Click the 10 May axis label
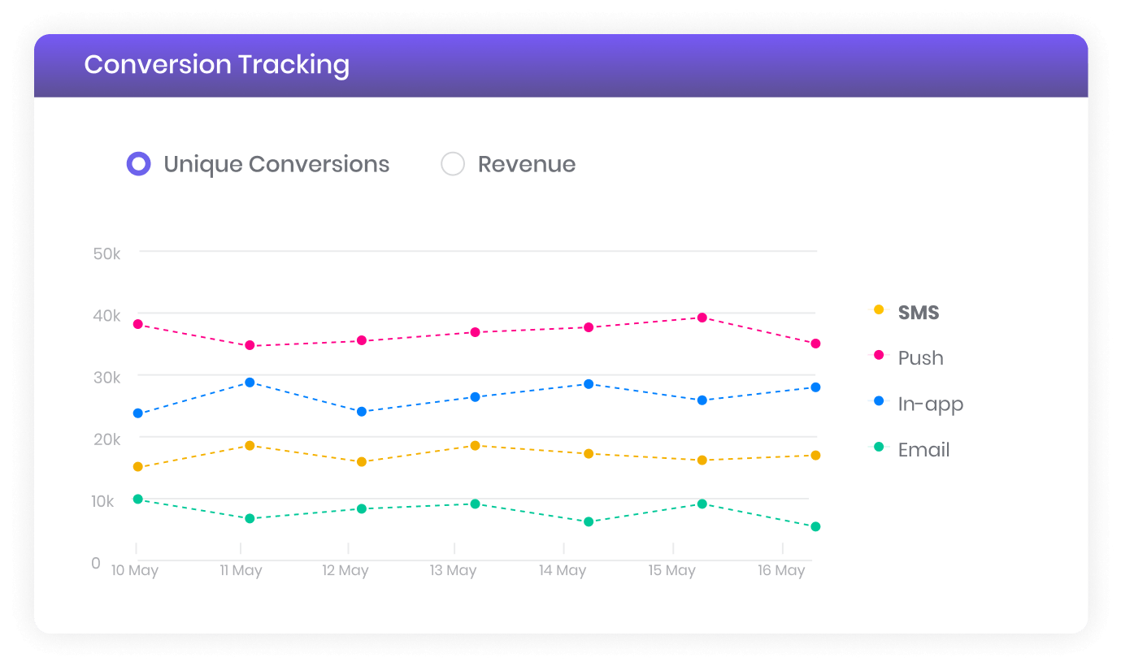The height and width of the screenshot is (666, 1121). (x=135, y=571)
